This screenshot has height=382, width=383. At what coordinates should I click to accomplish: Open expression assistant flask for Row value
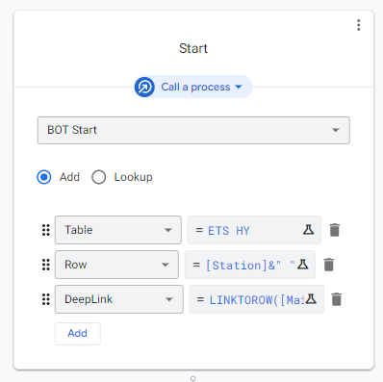click(x=302, y=265)
